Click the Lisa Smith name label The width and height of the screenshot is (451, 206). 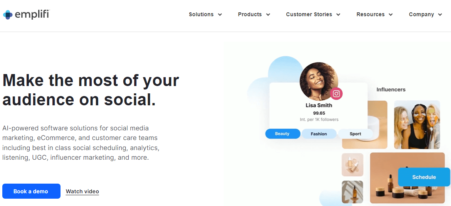(x=319, y=105)
